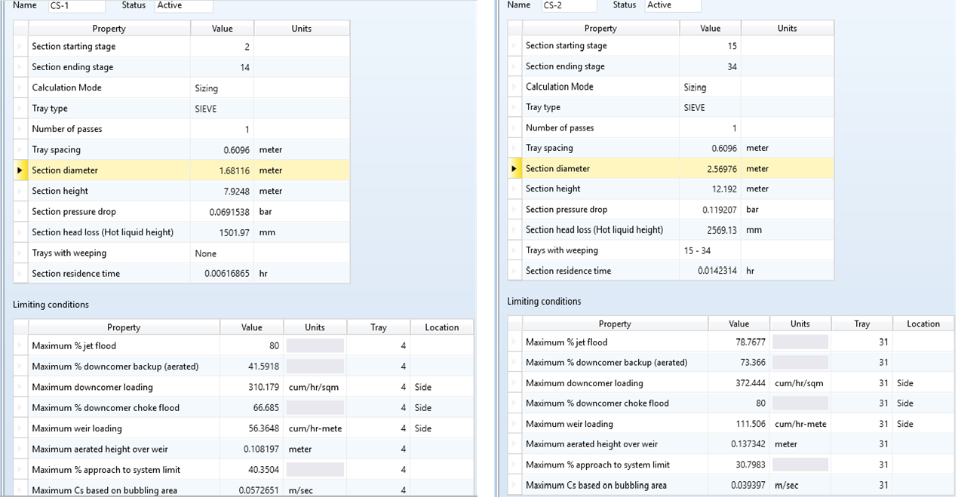Select the CS-2 Status field showing Active
This screenshot has width=958, height=497.
coord(673,6)
